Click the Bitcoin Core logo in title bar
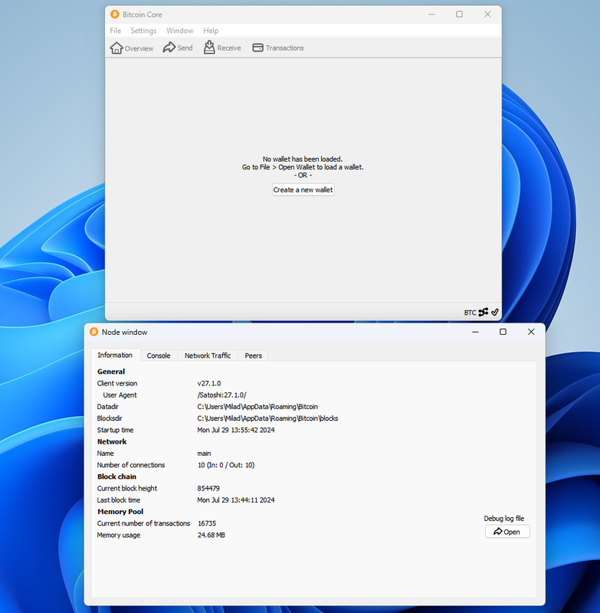The width and height of the screenshot is (600, 613). pos(114,15)
